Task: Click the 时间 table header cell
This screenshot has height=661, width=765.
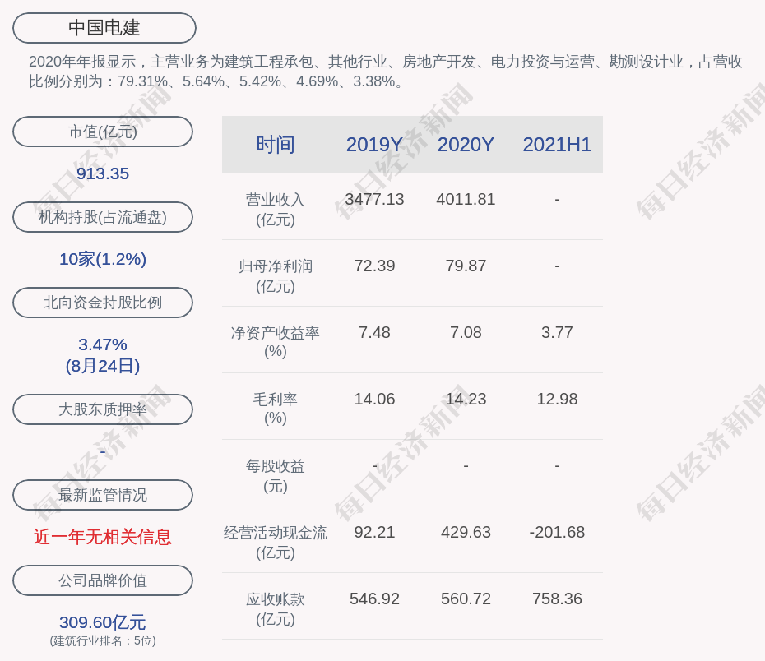Action: tap(275, 145)
